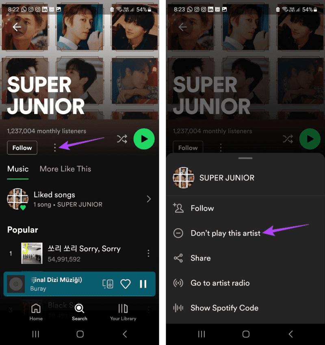Tap the Android home button below Show Spotify Code
Viewport: 325px width, 345px height.
coord(246,334)
